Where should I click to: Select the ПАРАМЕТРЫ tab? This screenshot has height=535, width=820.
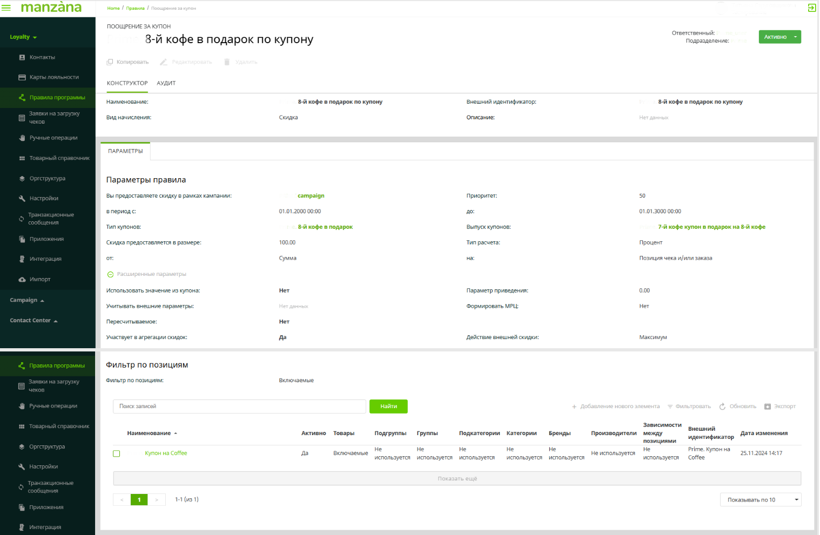(125, 151)
